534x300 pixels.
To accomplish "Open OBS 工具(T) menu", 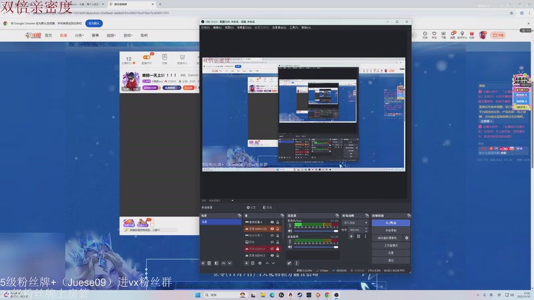I will (x=294, y=27).
